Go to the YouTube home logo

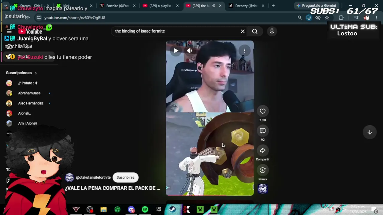tap(31, 31)
